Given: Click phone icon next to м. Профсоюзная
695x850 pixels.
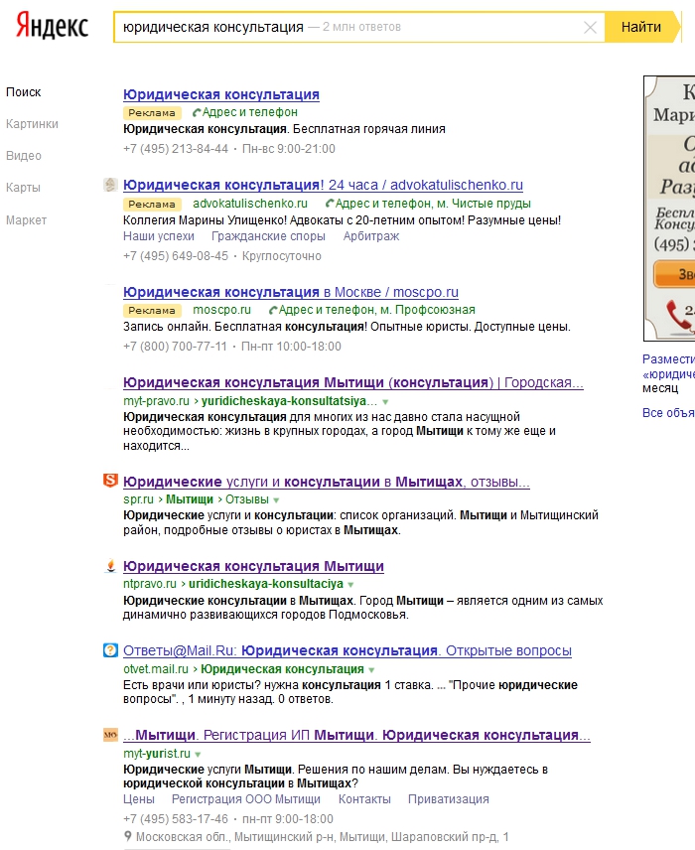Looking at the screenshot, I should pyautogui.click(x=273, y=310).
